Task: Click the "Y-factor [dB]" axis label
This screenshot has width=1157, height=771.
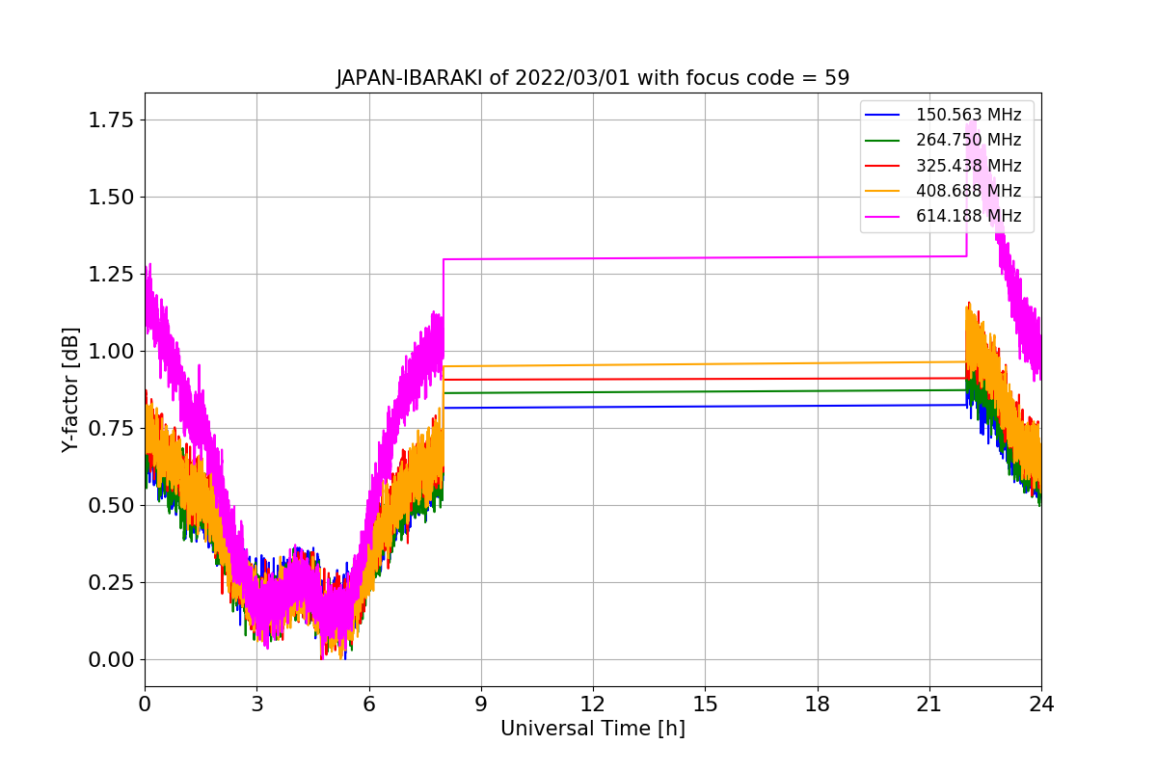Action: [69, 389]
